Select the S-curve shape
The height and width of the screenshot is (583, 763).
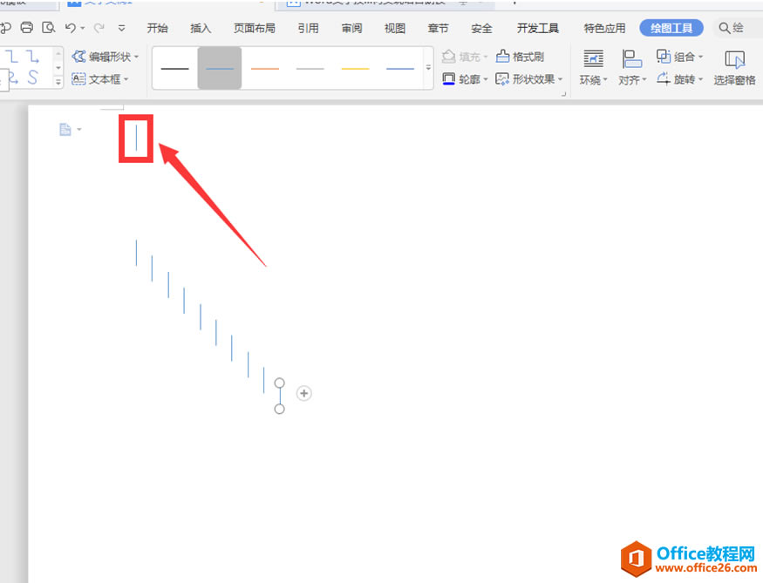point(32,77)
